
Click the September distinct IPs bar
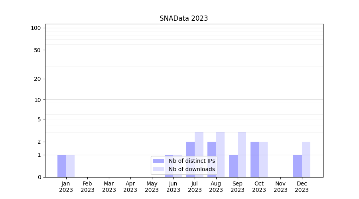click(233, 166)
